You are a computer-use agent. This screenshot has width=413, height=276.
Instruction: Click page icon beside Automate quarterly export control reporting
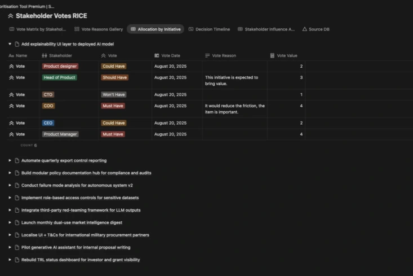point(17,161)
